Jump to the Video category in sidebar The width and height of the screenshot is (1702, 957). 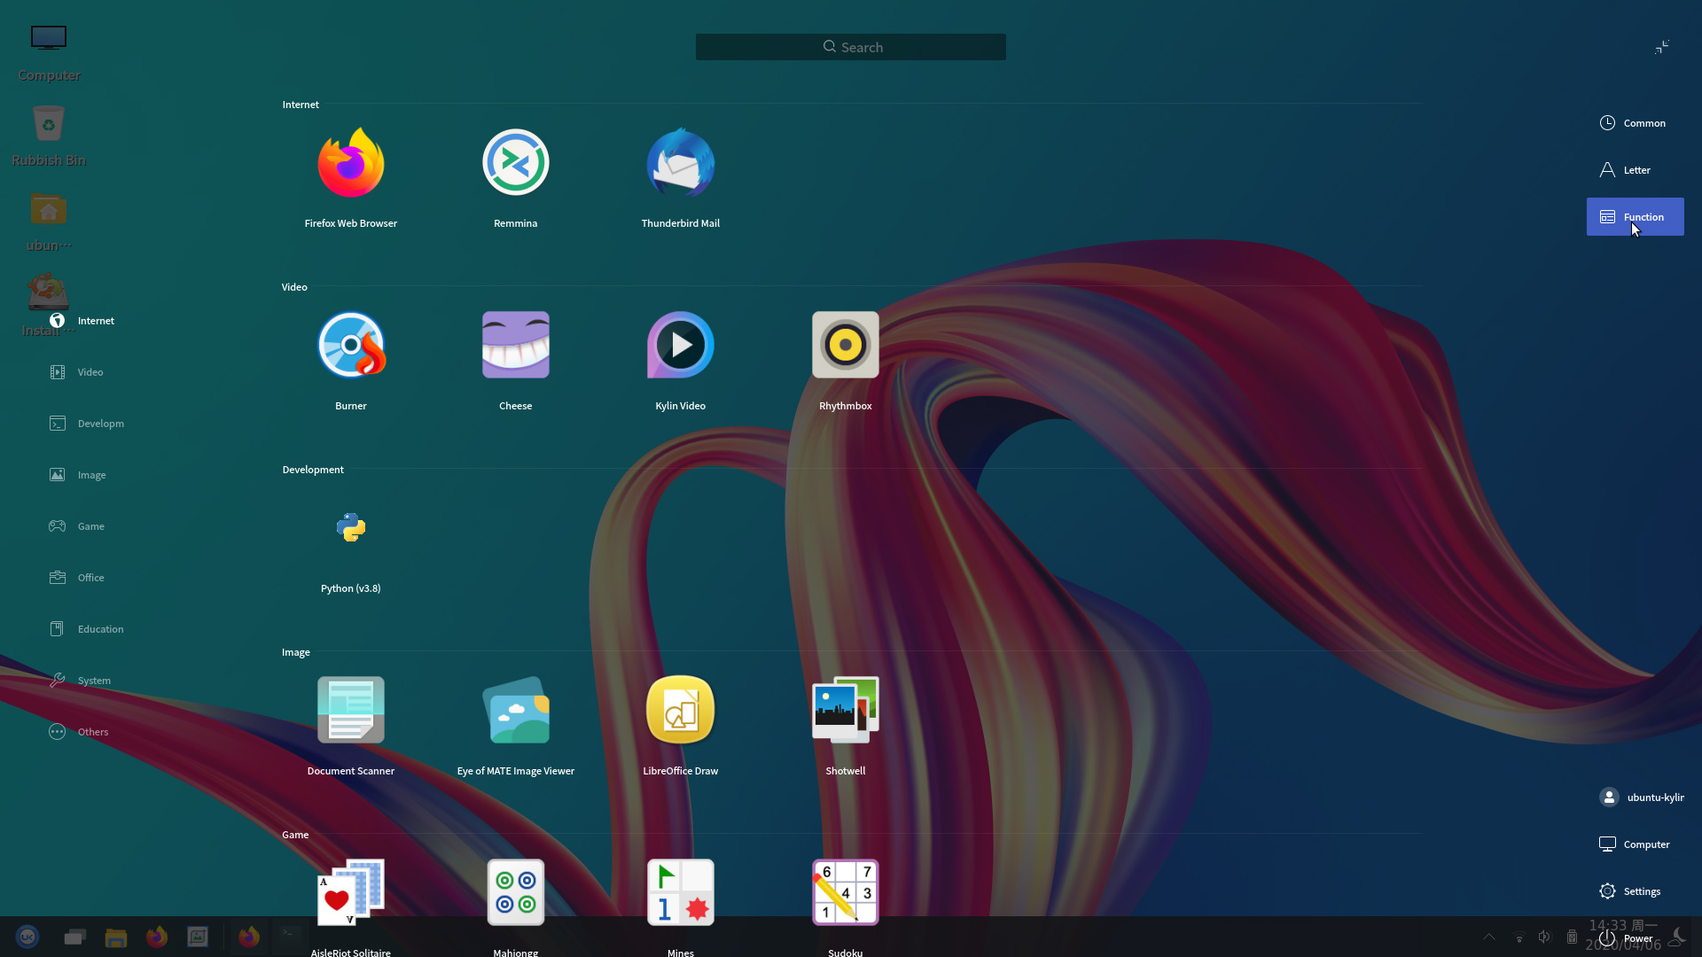(x=77, y=372)
